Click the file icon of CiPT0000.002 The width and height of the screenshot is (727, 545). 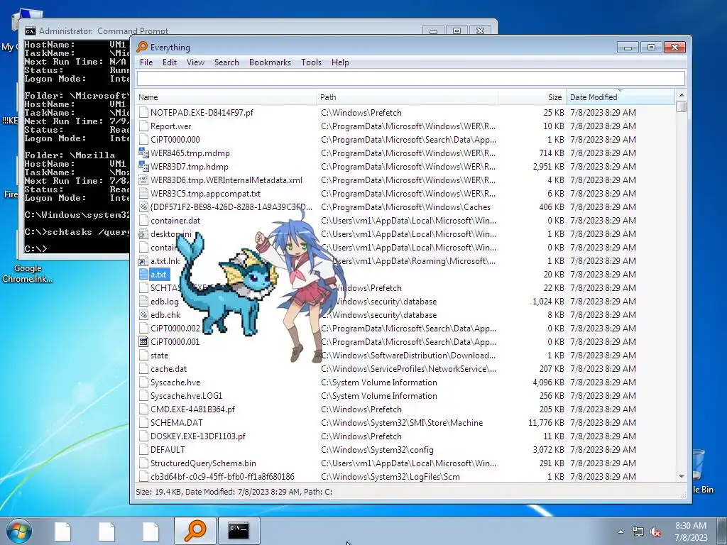tap(143, 328)
